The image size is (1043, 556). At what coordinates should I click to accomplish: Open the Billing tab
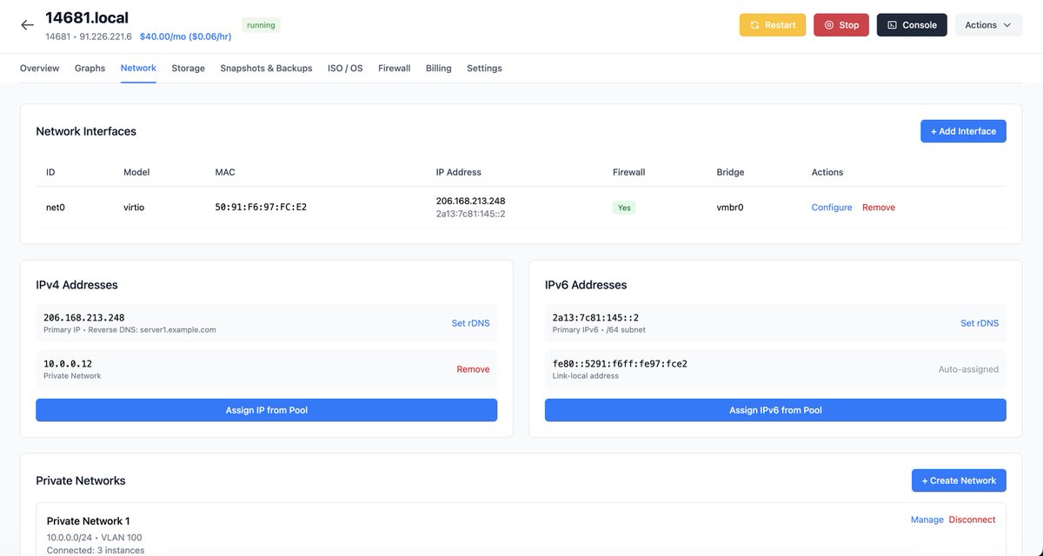438,68
